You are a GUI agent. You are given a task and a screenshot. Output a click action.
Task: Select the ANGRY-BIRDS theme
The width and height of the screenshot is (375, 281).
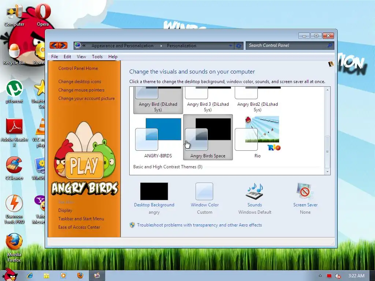[x=158, y=138]
